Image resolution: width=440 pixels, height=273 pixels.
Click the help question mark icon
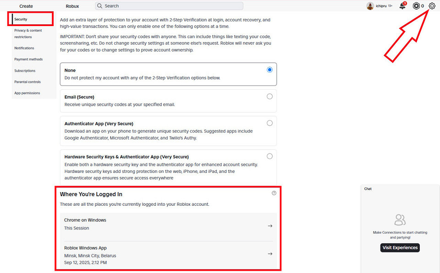pos(274,193)
